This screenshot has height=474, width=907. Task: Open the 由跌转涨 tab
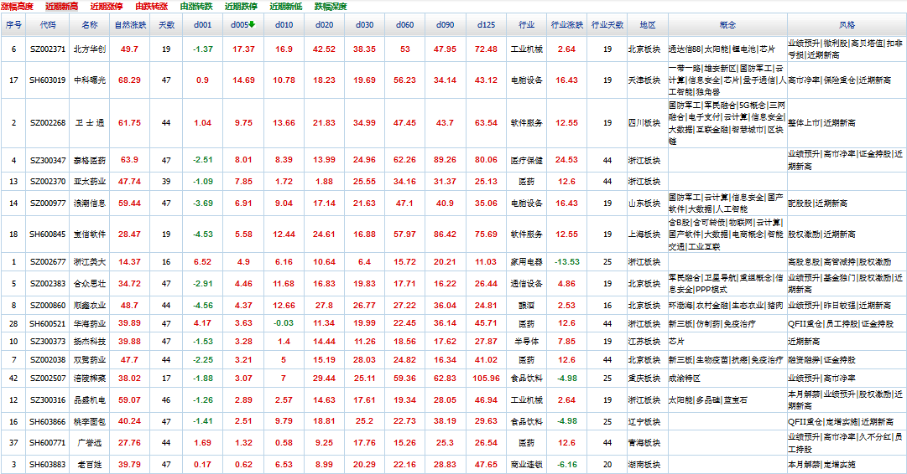152,7
